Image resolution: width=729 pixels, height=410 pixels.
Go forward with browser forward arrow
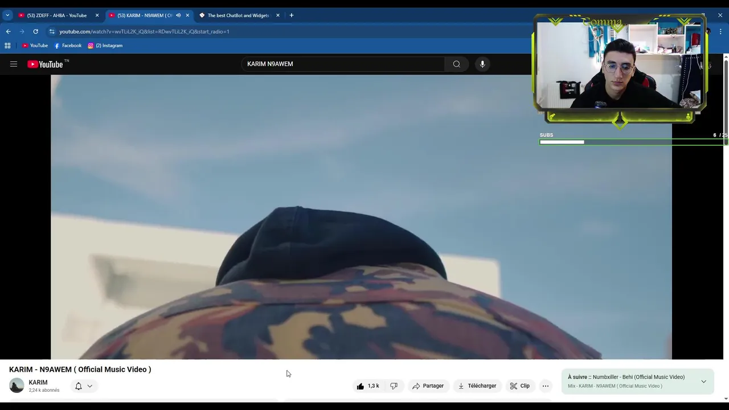(x=22, y=31)
